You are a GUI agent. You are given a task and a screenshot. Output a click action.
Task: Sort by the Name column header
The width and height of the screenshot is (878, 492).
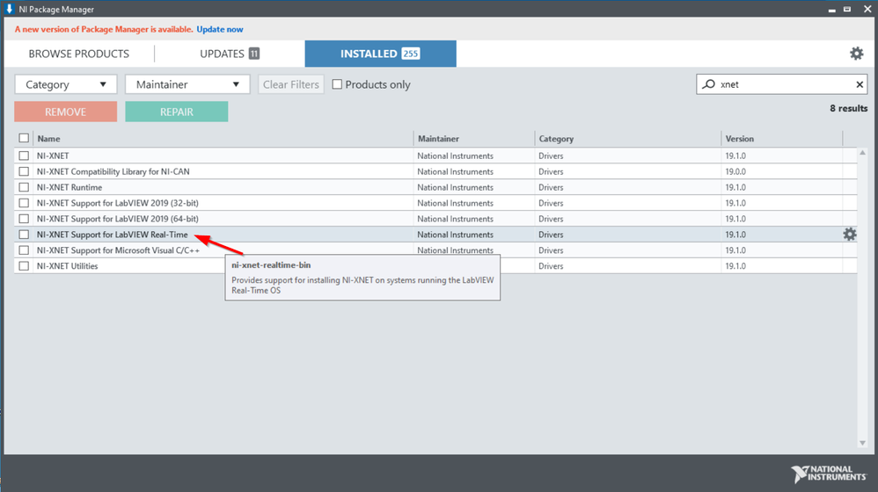point(48,139)
